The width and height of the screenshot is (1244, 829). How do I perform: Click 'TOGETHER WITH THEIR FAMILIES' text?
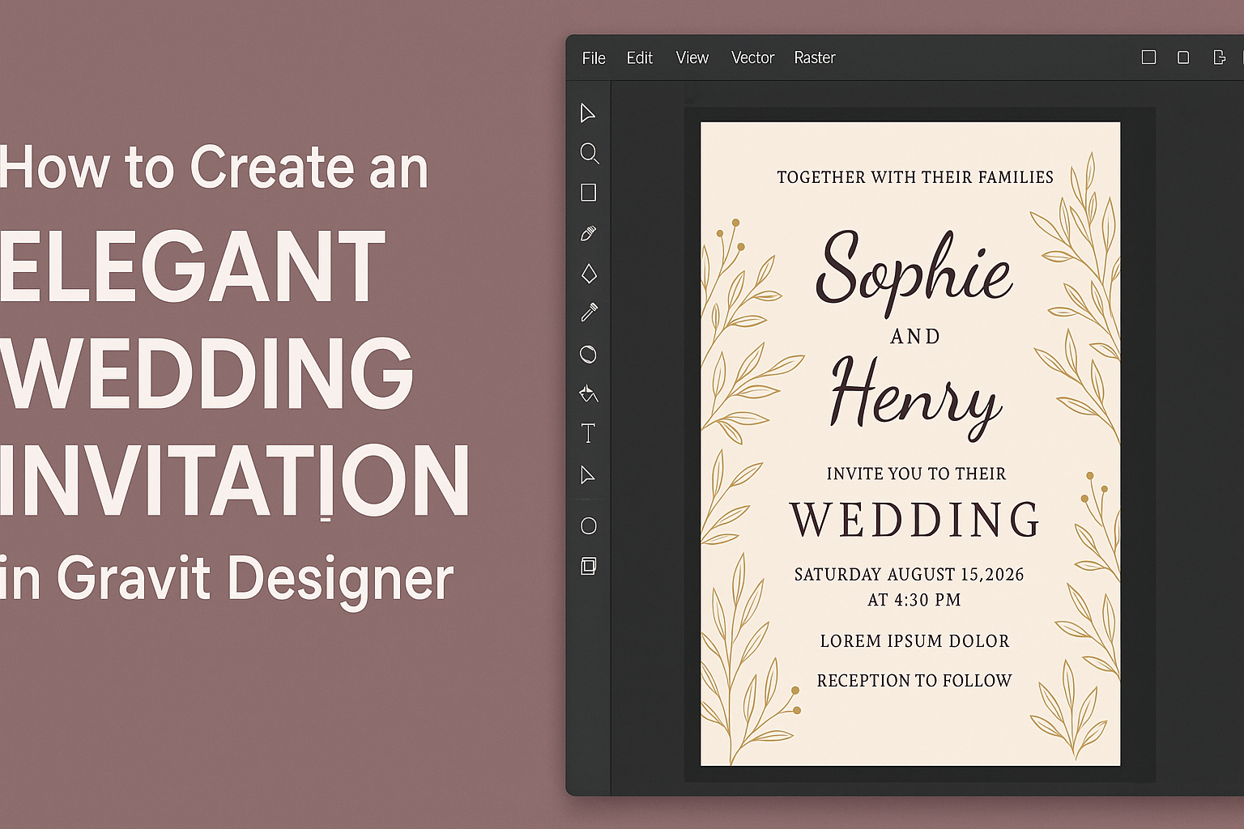click(915, 177)
